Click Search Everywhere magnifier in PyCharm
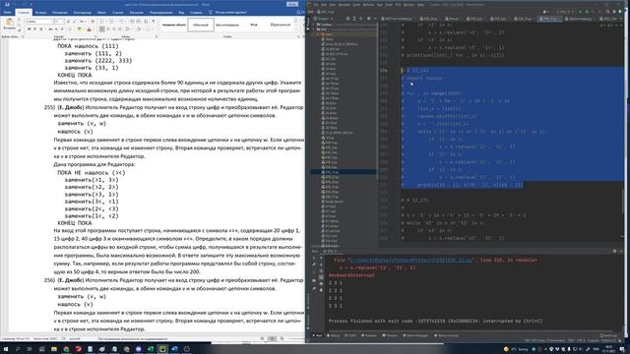Image resolution: width=630 pixels, height=354 pixels. coord(607,12)
